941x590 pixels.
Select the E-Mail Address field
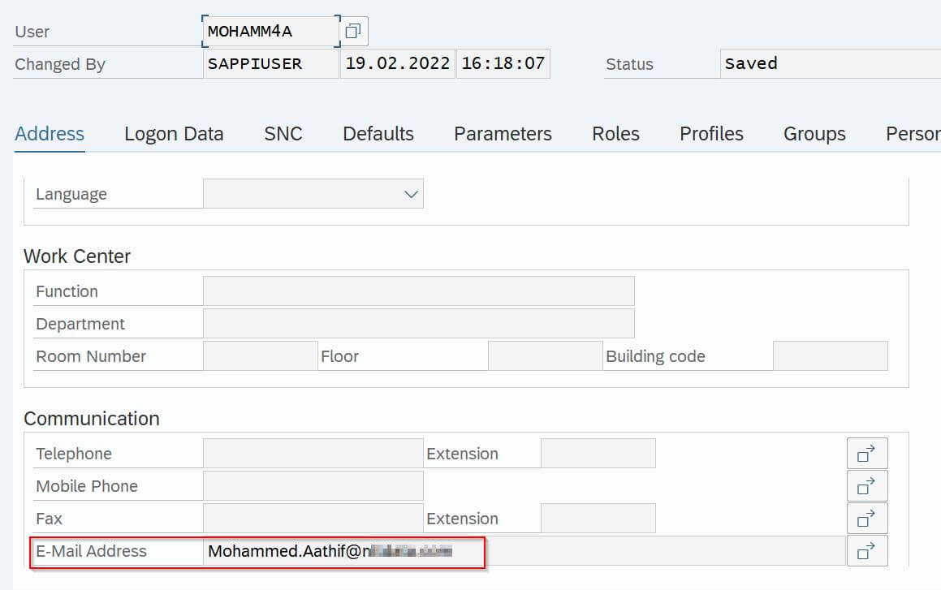click(524, 551)
